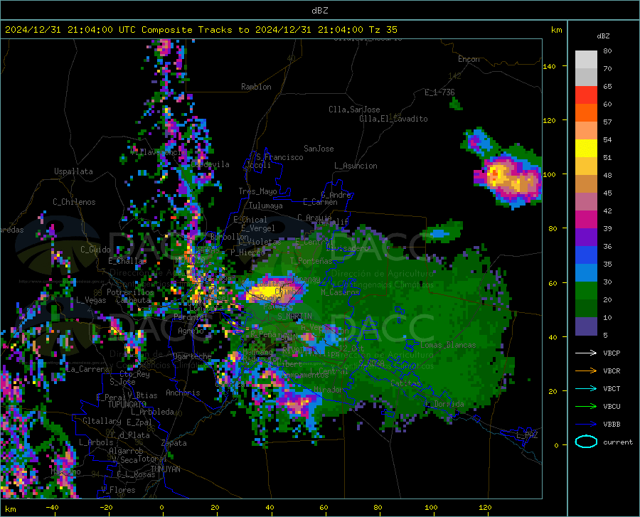Image resolution: width=640 pixels, height=517 pixels.
Task: Click the green VBCU arrow in legend
Action: tap(586, 407)
